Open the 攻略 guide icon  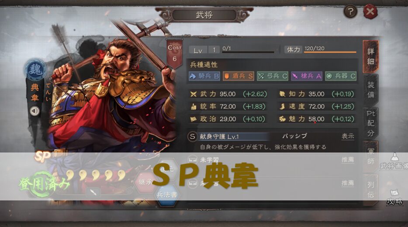click(x=394, y=198)
